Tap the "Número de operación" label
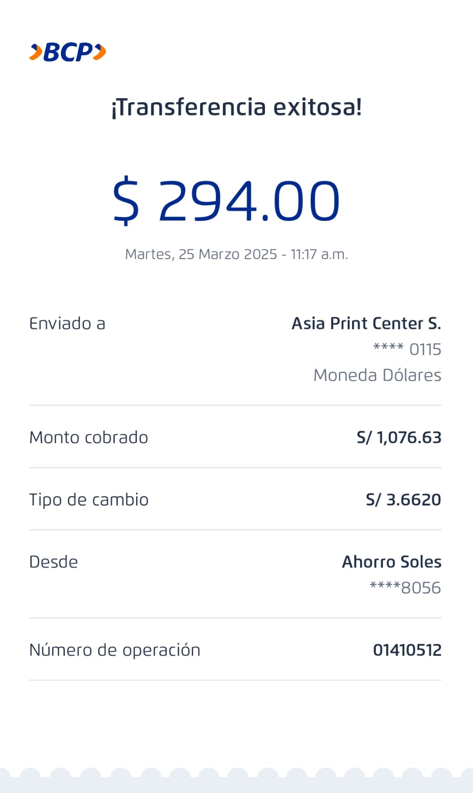This screenshot has width=473, height=793. (115, 650)
